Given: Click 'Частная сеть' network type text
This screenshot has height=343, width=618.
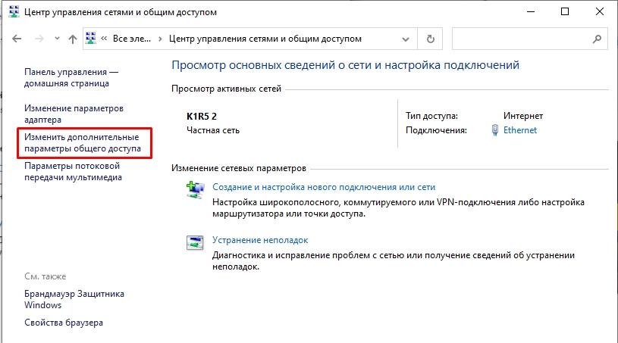Looking at the screenshot, I should point(213,130).
